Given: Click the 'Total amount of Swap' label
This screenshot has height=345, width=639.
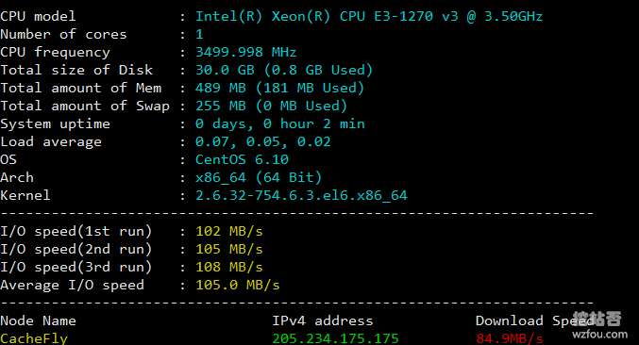Looking at the screenshot, I should pyautogui.click(x=85, y=106).
